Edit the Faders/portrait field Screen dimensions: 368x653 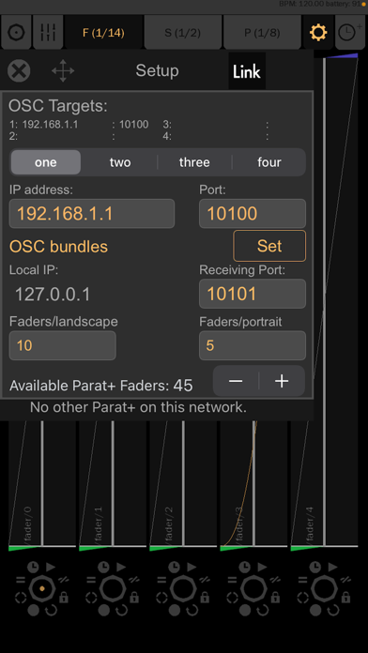253,345
